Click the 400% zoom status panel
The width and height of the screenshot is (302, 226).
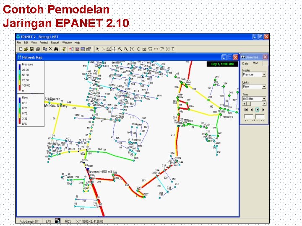coord(68,221)
